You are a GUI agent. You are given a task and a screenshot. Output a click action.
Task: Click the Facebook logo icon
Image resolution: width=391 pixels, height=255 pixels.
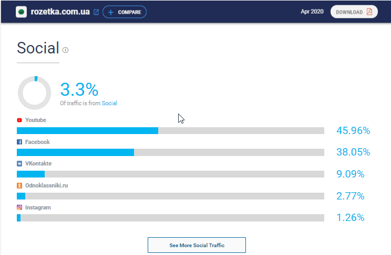point(19,142)
